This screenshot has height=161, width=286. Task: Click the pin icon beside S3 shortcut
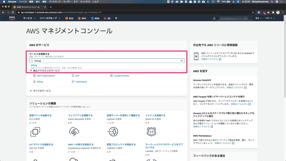tap(116, 18)
